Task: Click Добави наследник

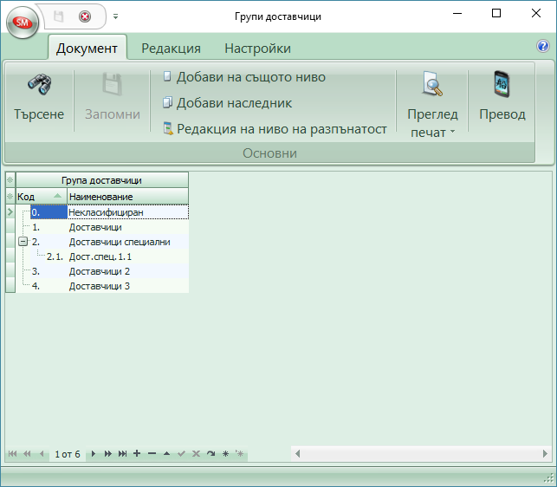Action: point(227,103)
